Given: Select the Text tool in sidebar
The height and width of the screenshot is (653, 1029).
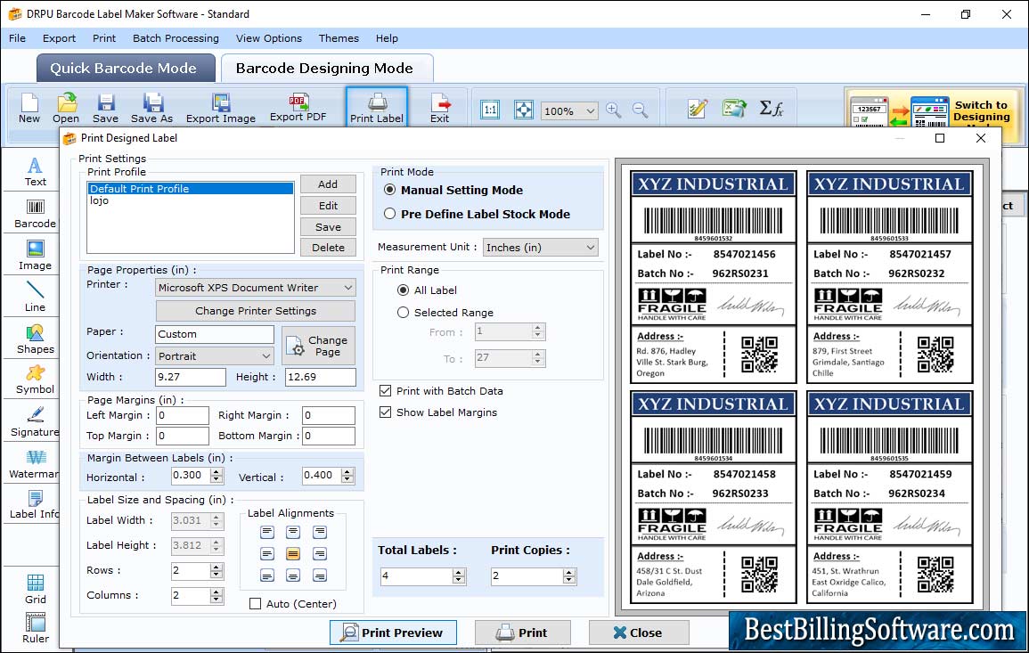Looking at the screenshot, I should pyautogui.click(x=35, y=172).
